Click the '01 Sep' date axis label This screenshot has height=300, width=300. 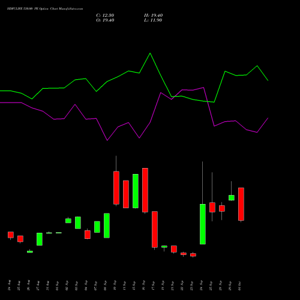[58, 286]
